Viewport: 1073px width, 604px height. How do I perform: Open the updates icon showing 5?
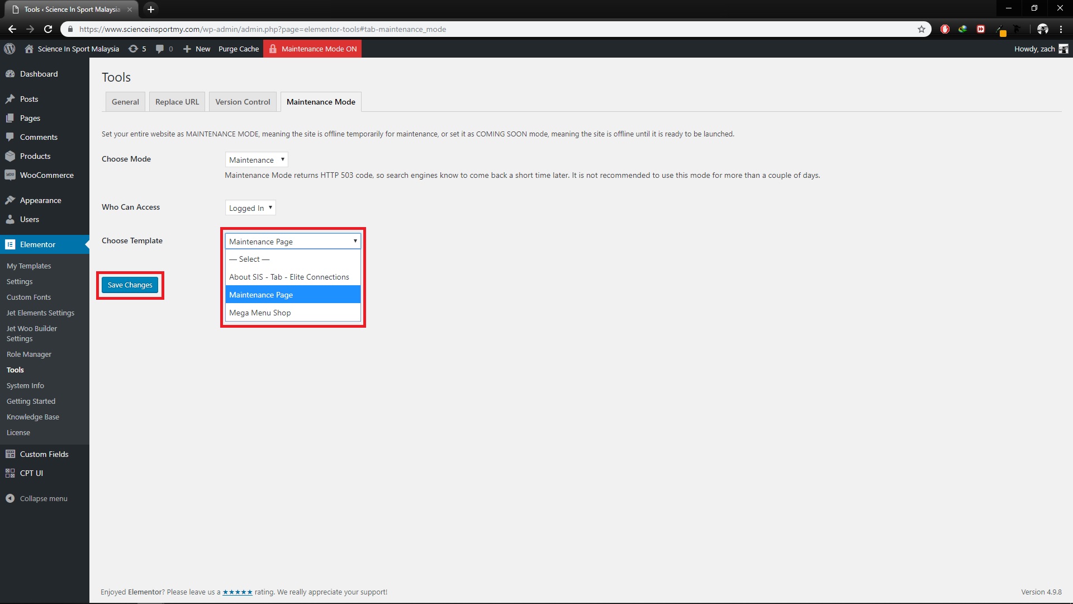pyautogui.click(x=133, y=49)
